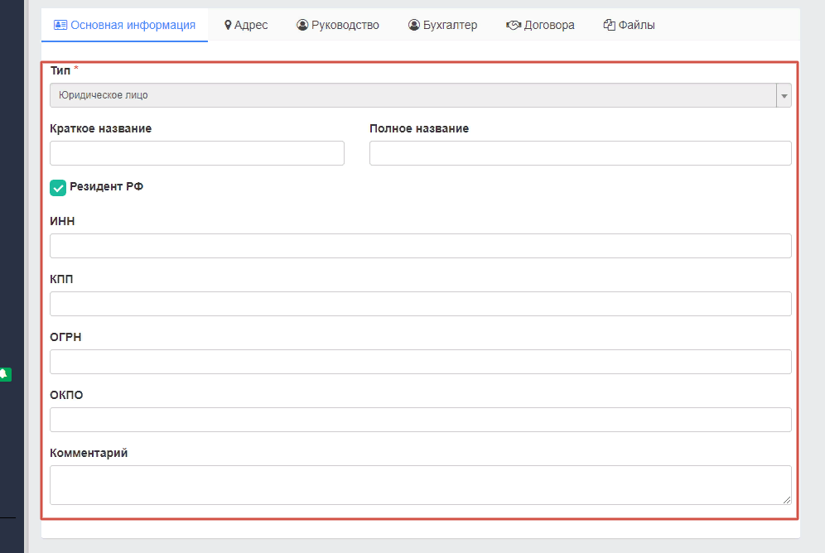Click the green bell notification icon
Viewport: 825px width, 553px height.
click(x=5, y=374)
